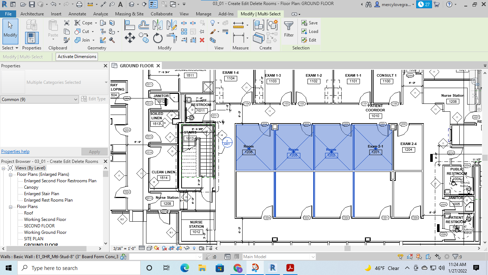Viewport: 488px width, 275px height.
Task: Click the Print icon in quick access toolbar
Action: (79, 4)
